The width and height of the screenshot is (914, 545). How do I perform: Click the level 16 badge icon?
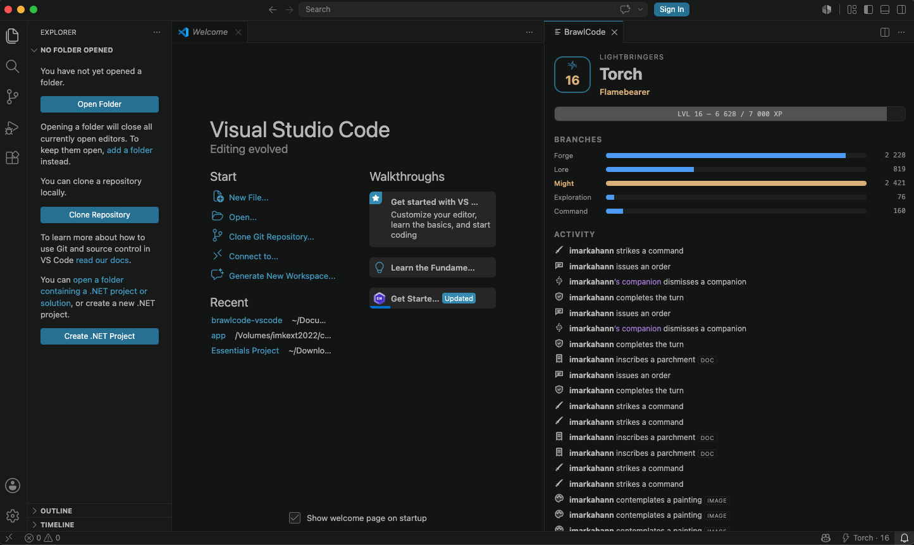(x=572, y=75)
